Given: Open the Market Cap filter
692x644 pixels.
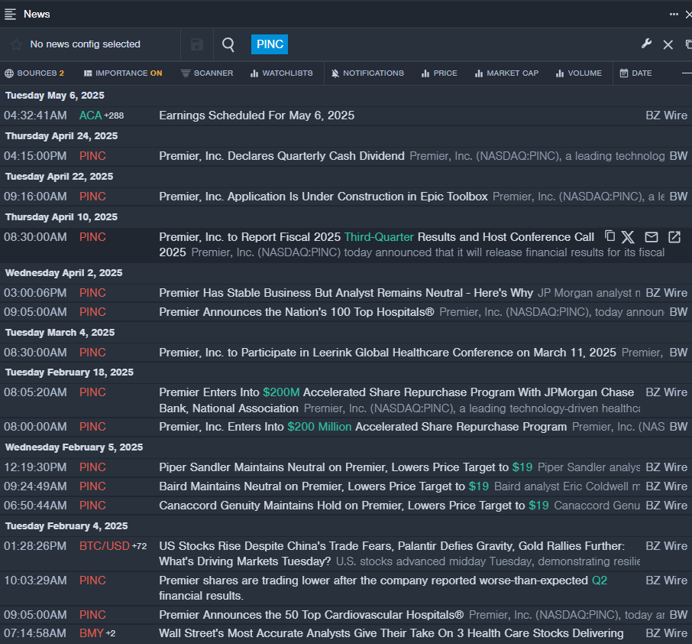Looking at the screenshot, I should click(x=506, y=73).
